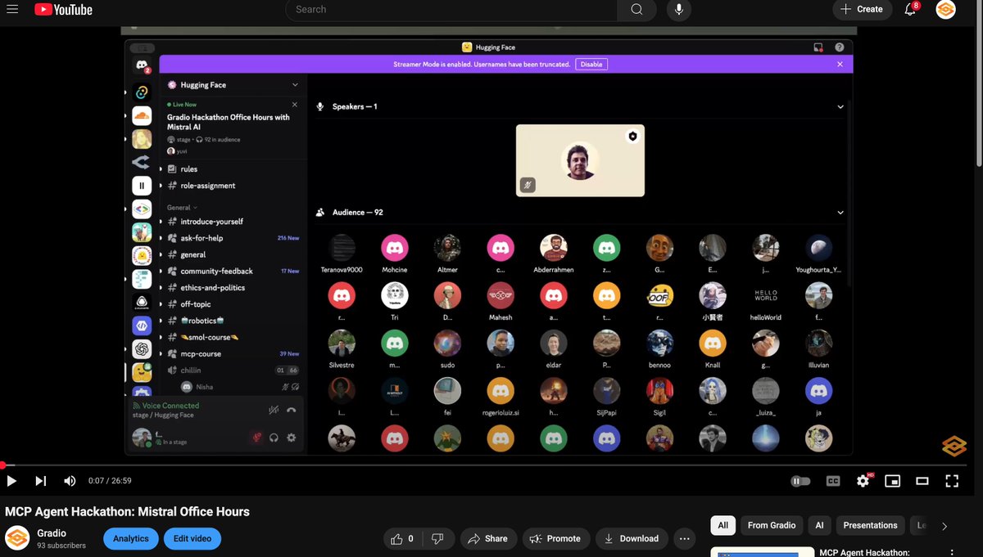Collapse the General channel category
This screenshot has height=557, width=983.
tap(182, 208)
